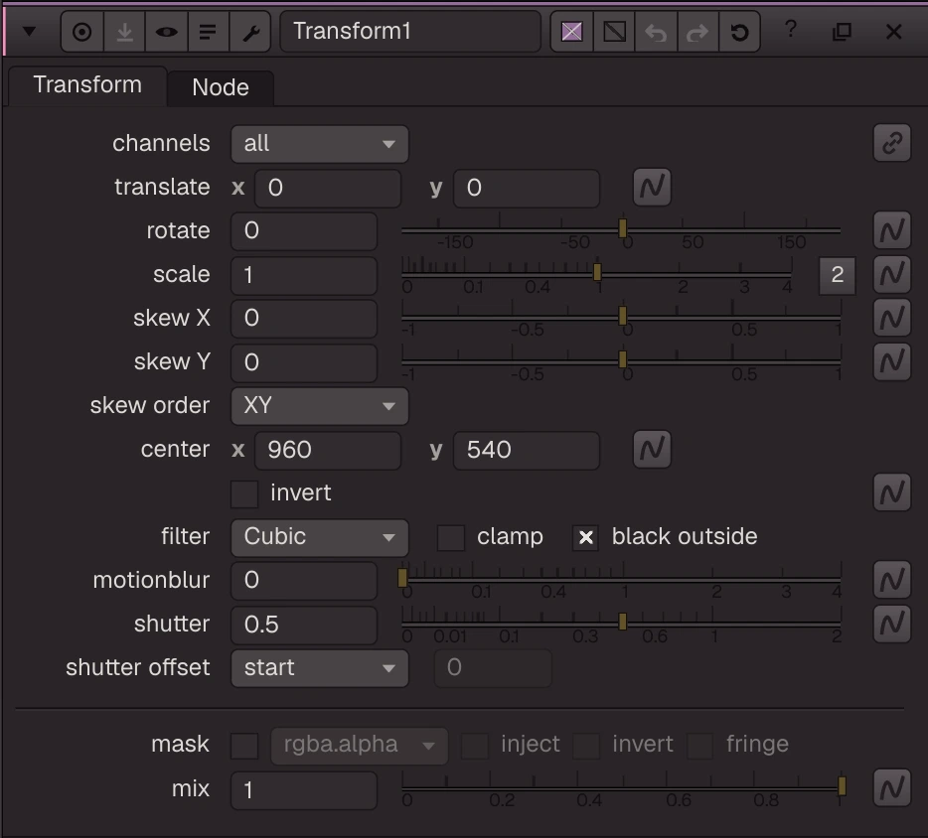The height and width of the screenshot is (838, 928).
Task: Click the center x field showing 960
Action: (328, 450)
